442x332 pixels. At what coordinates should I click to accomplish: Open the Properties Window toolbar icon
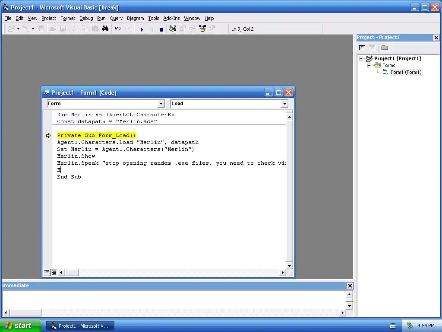(183, 29)
